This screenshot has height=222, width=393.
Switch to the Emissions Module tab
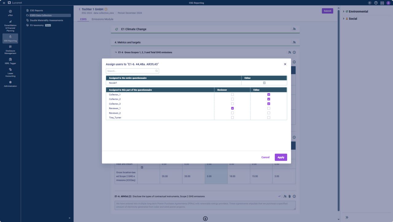(103, 19)
